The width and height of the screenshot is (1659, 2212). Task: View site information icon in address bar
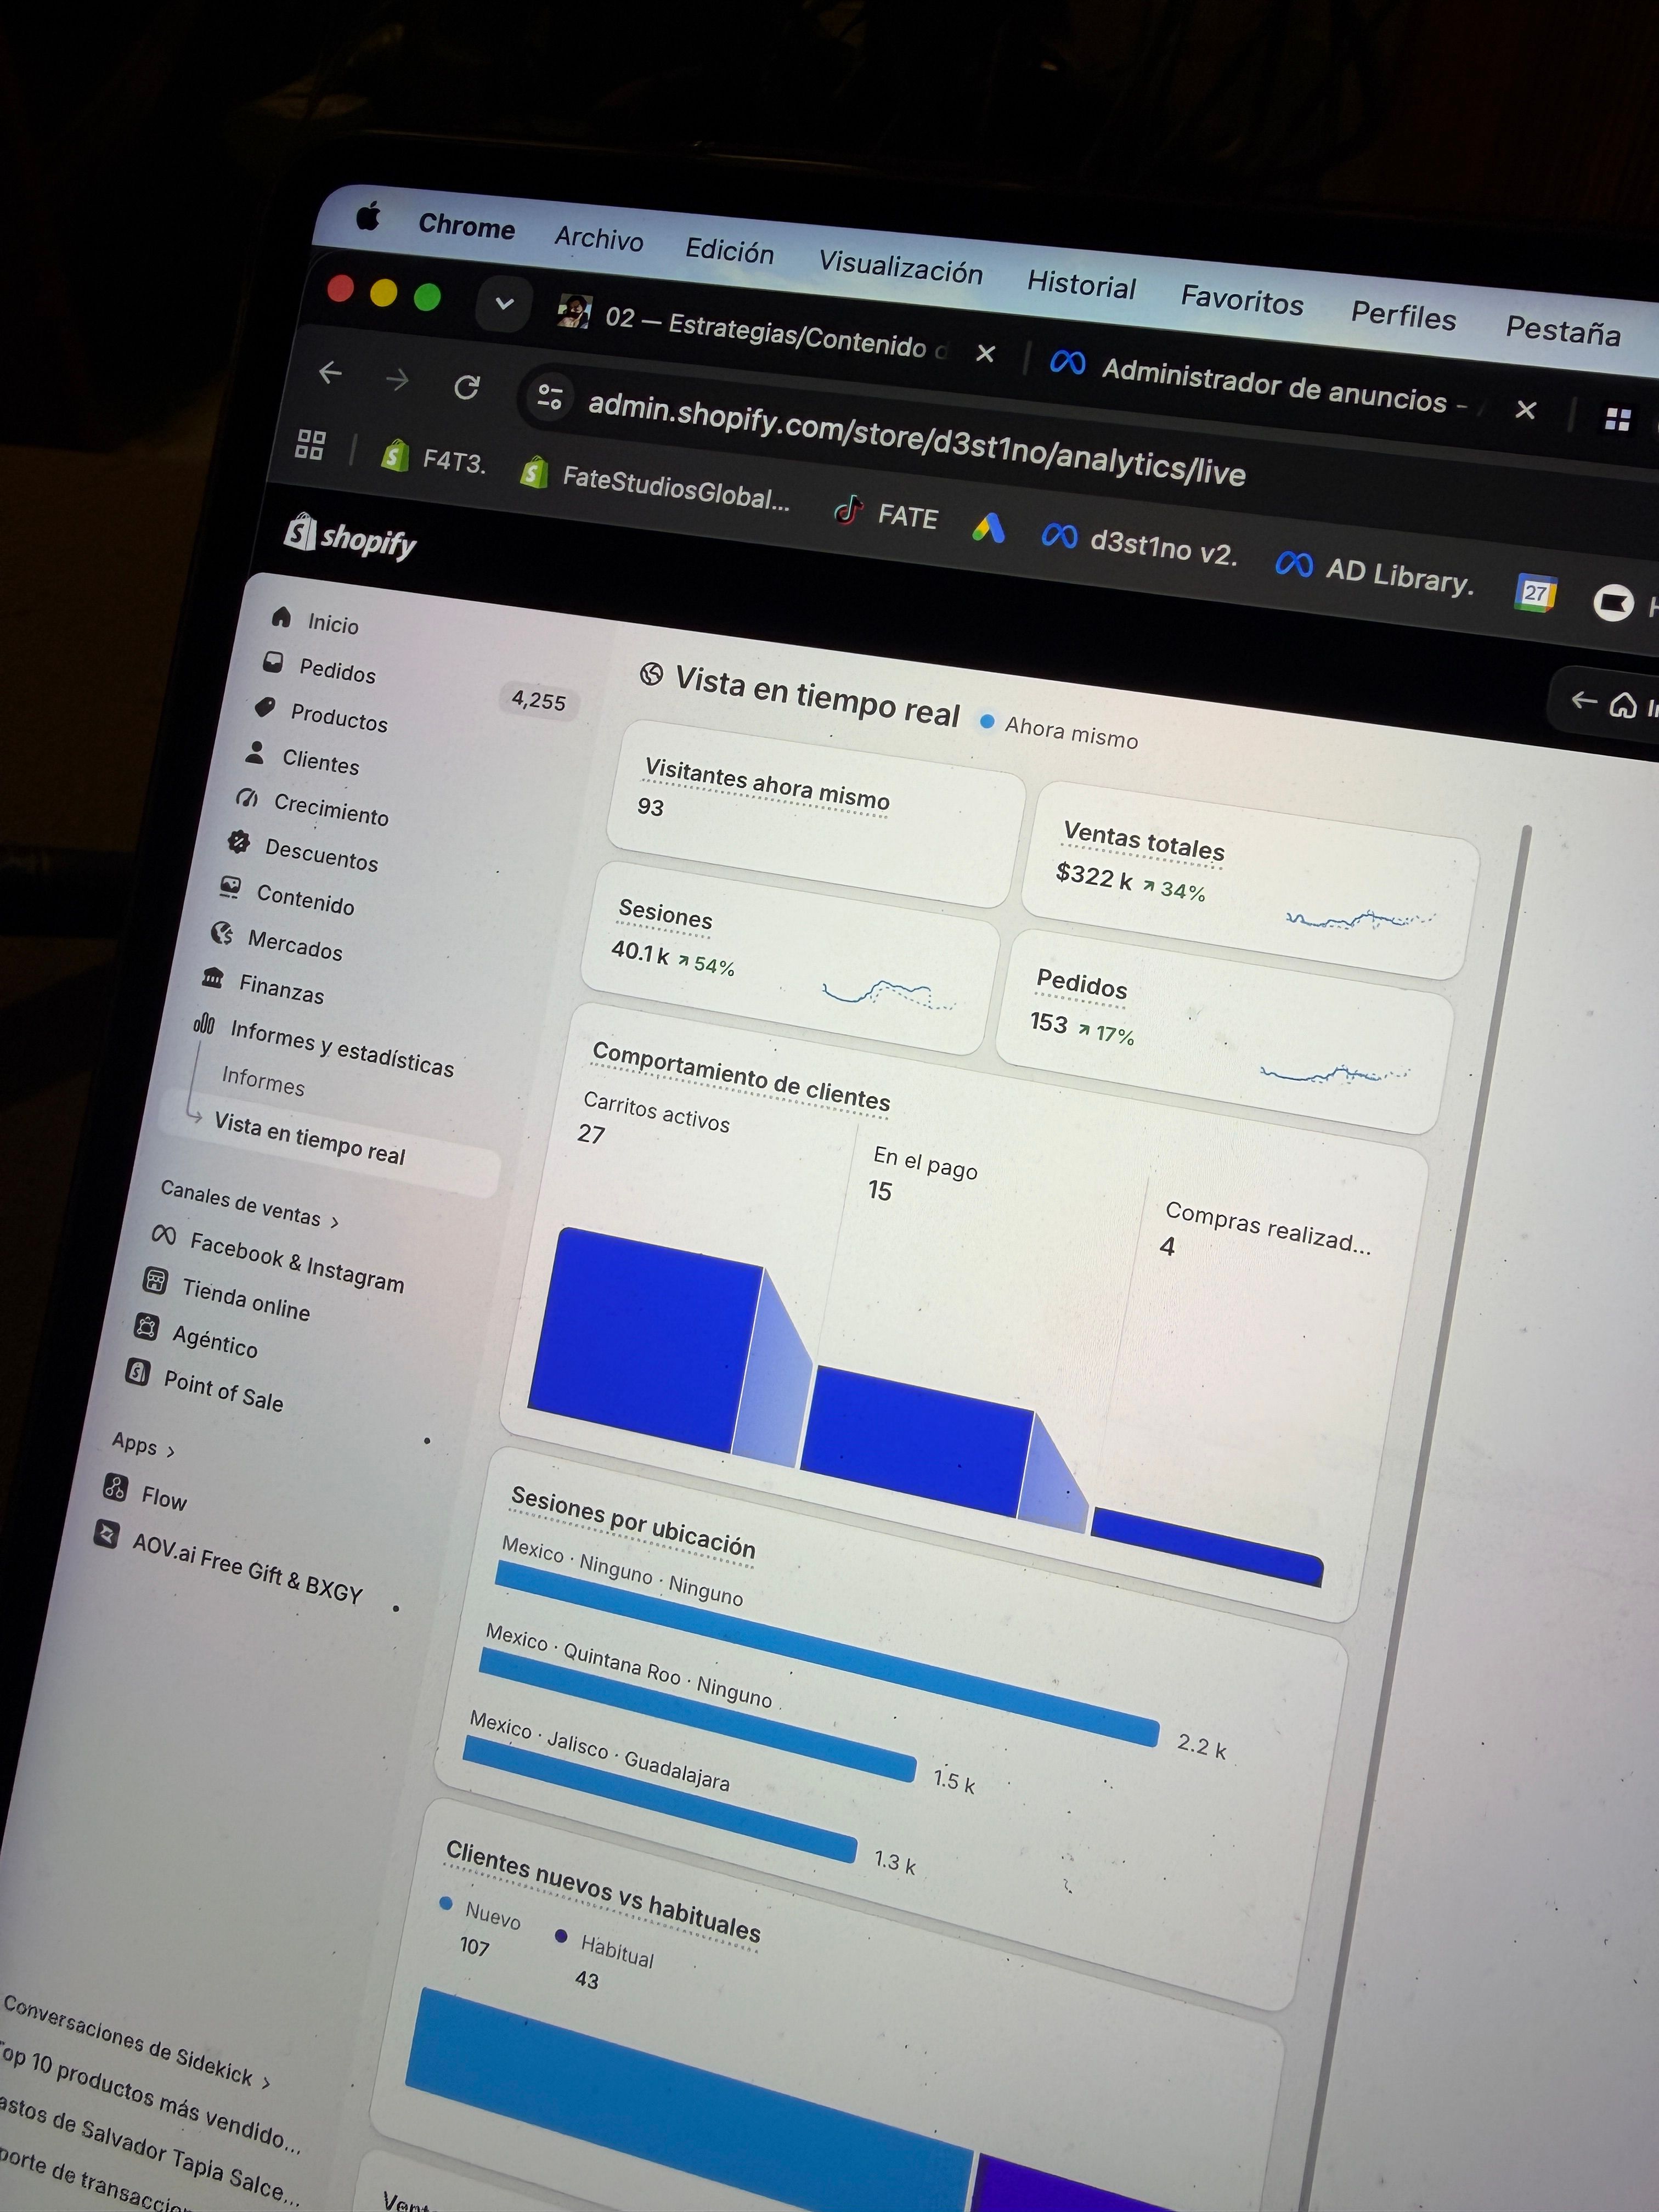(x=549, y=397)
